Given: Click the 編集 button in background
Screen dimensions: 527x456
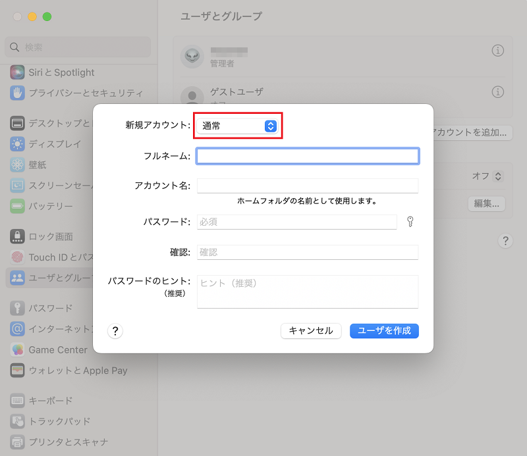Looking at the screenshot, I should 486,203.
